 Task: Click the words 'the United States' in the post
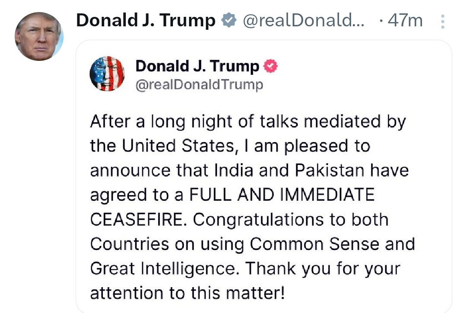tap(163, 145)
